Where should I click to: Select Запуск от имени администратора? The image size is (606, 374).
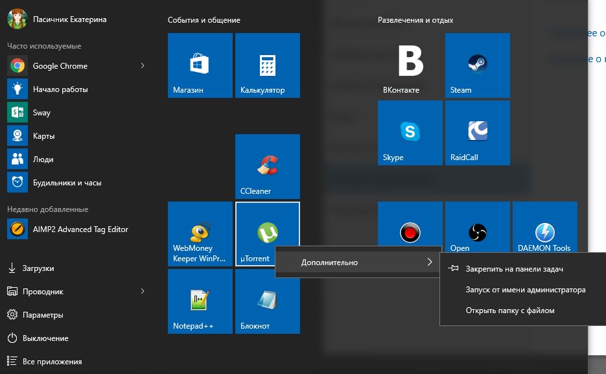click(525, 290)
